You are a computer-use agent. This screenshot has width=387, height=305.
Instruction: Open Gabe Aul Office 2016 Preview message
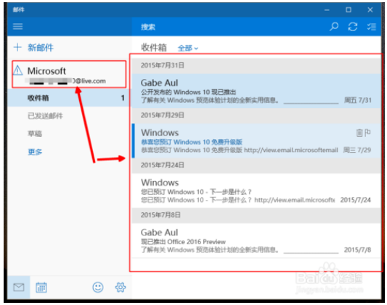[x=256, y=241]
